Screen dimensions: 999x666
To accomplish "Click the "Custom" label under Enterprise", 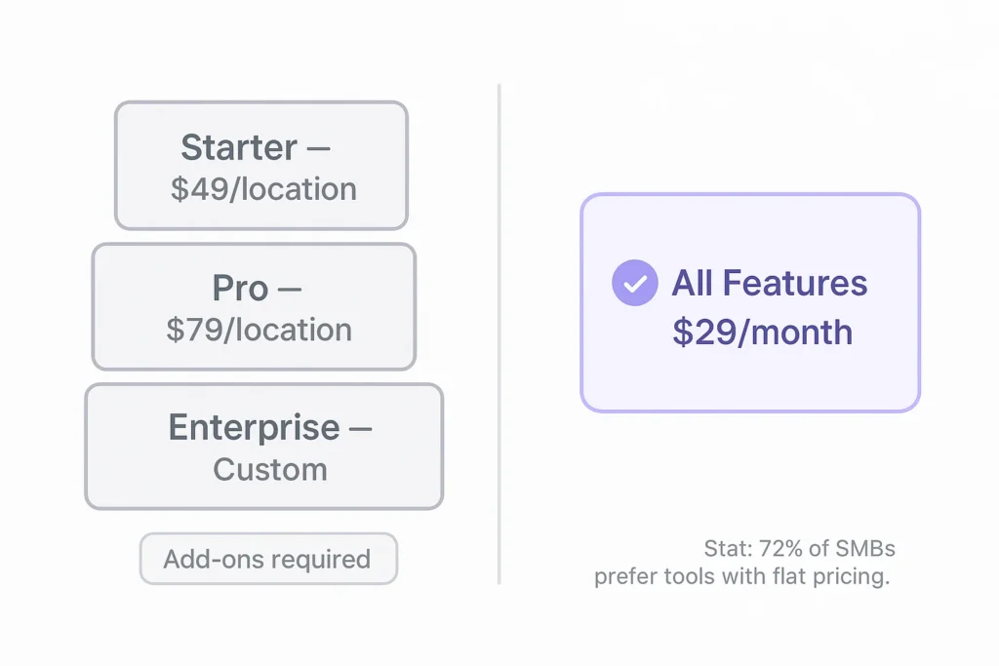I will [x=270, y=469].
